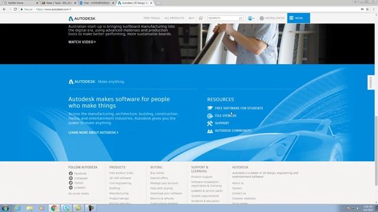Open Returns & refunds footer link

click(162, 198)
